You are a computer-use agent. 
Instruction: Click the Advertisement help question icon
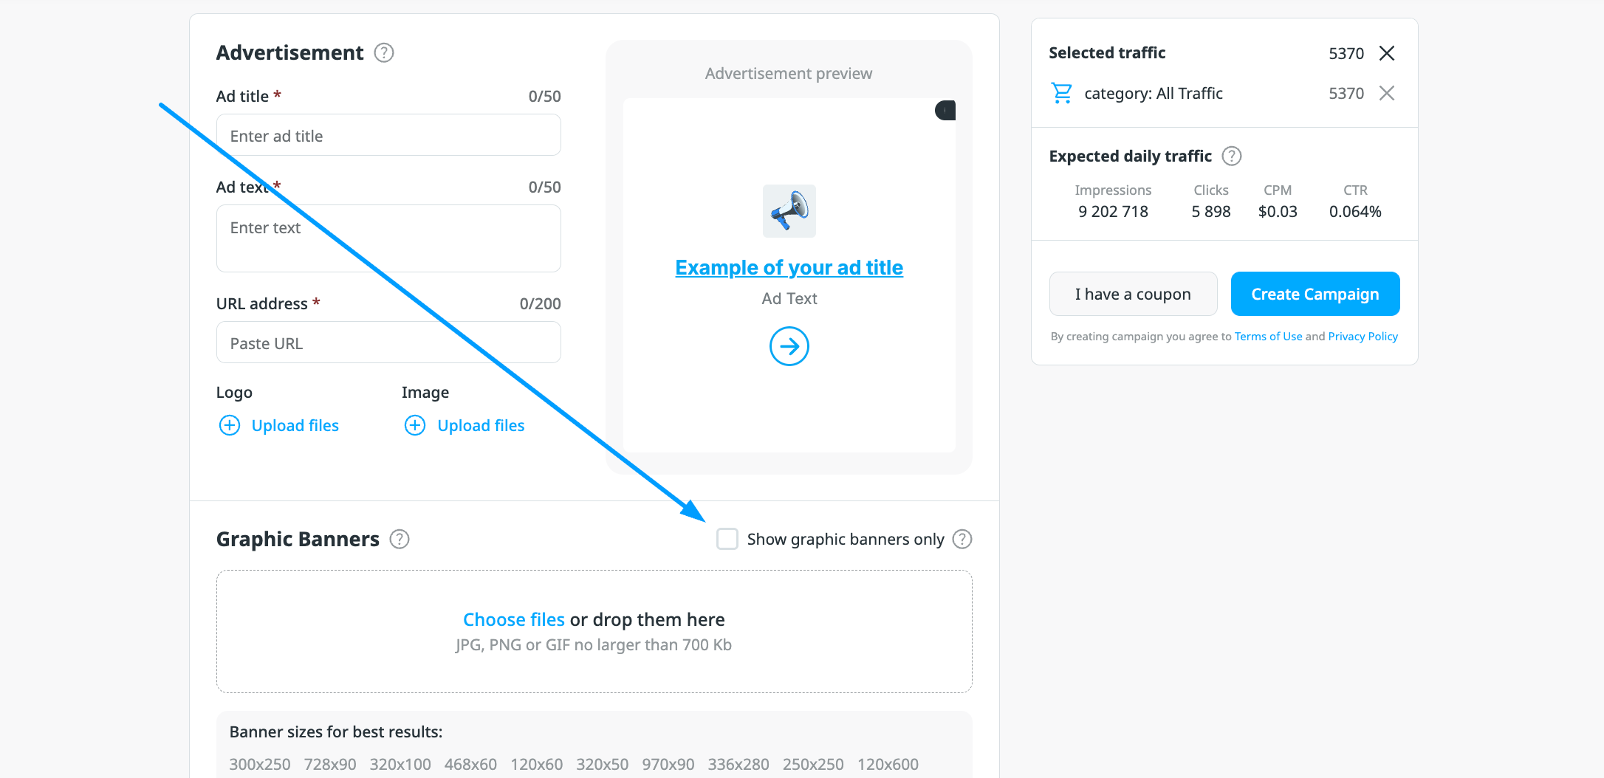pyautogui.click(x=384, y=53)
